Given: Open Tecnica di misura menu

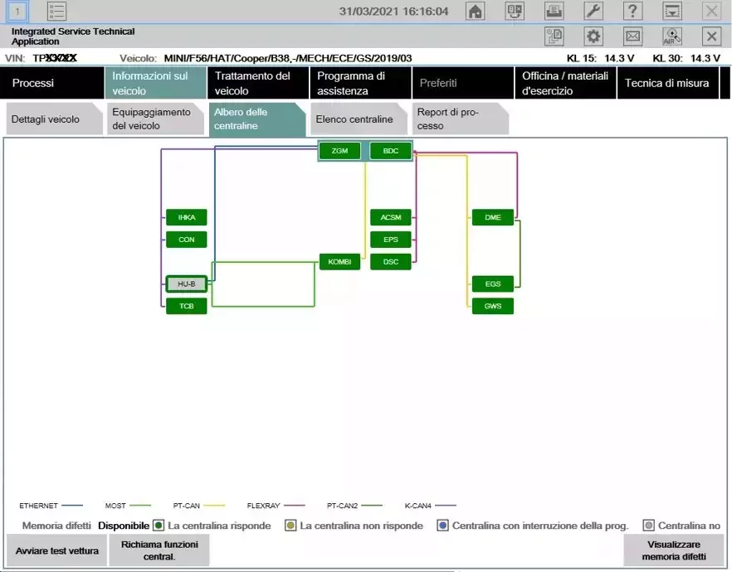Looking at the screenshot, I should coord(666,83).
